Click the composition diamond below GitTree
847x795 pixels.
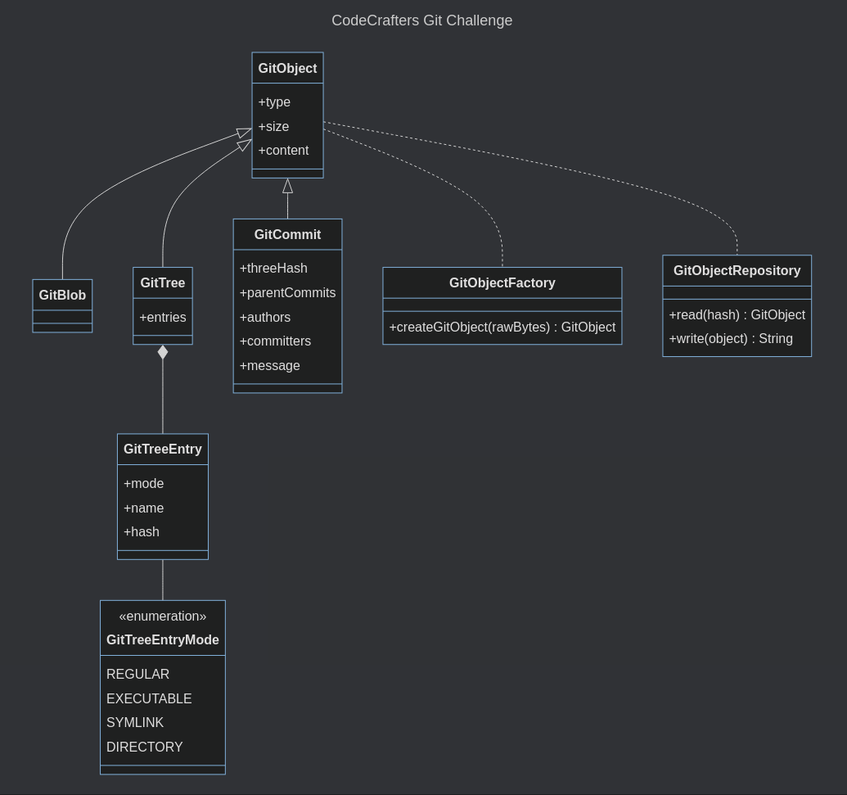162,352
